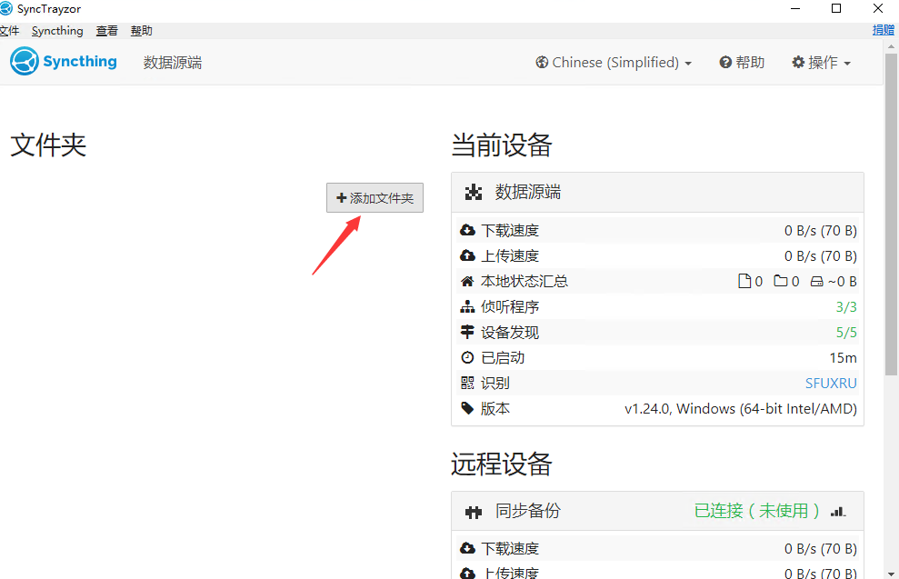Click the listeners network icon

[468, 307]
